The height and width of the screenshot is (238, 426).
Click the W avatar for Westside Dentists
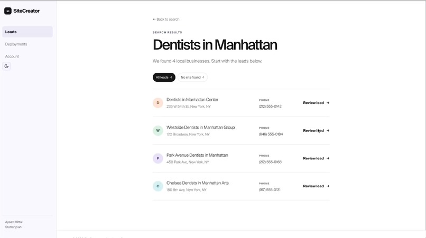click(x=158, y=130)
